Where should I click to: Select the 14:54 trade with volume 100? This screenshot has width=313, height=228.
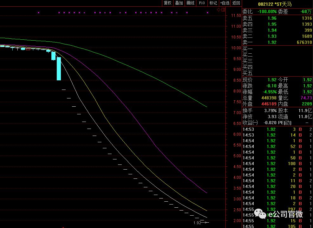(x=277, y=164)
